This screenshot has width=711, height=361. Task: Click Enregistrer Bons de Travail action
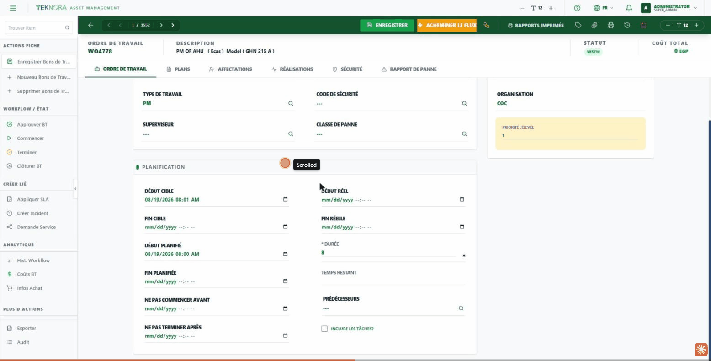[x=39, y=61]
